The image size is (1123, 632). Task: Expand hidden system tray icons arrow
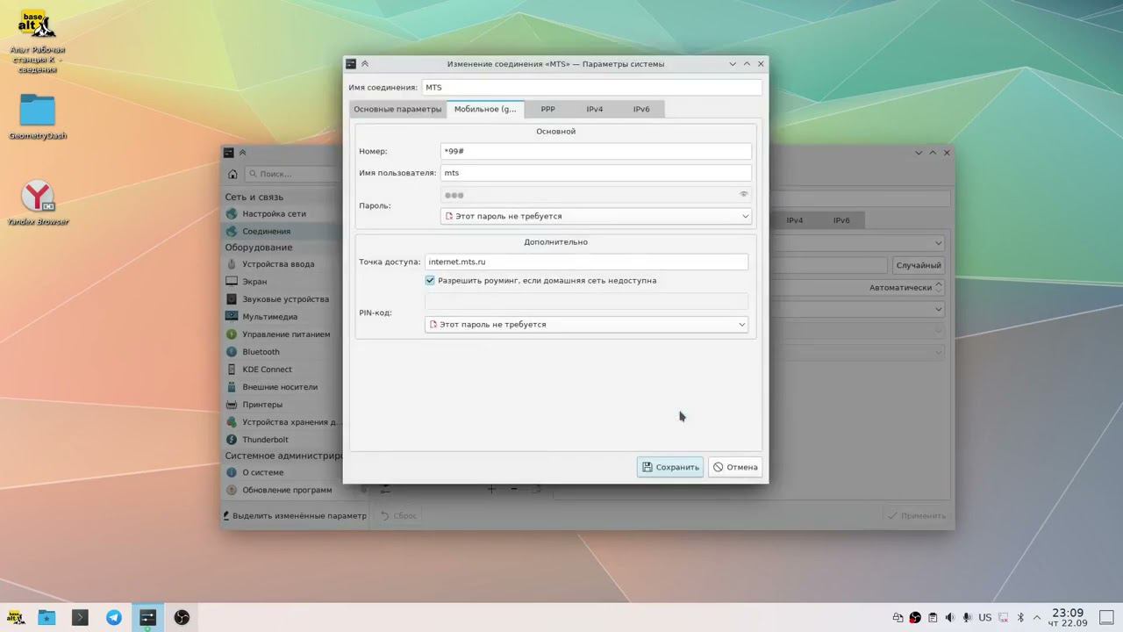pos(1037,618)
